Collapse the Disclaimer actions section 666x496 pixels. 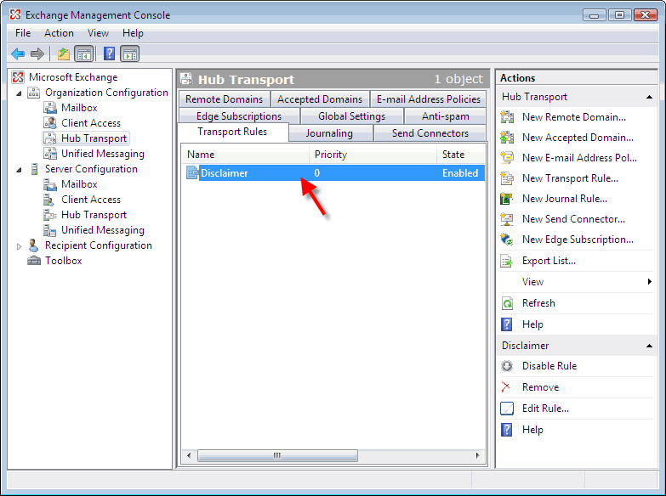649,346
